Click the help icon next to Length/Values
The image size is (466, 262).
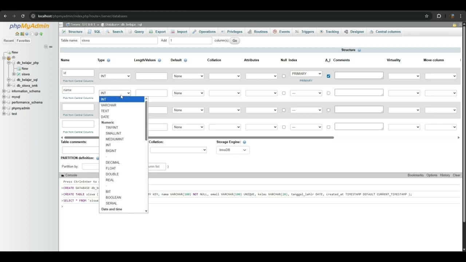[x=159, y=60]
